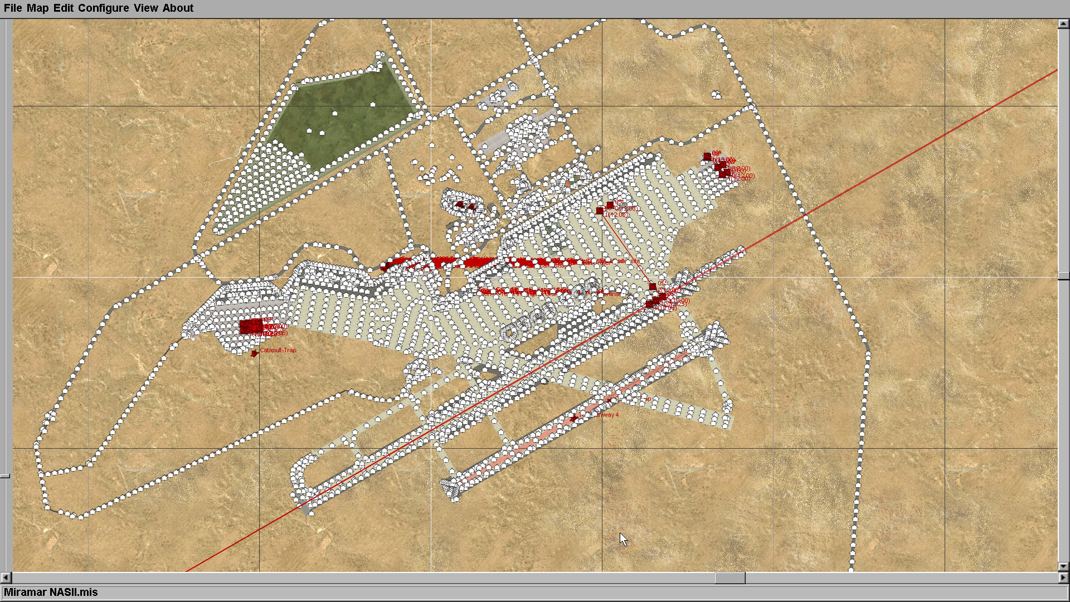Open the Edit menu
This screenshot has width=1070, height=602.
(64, 8)
